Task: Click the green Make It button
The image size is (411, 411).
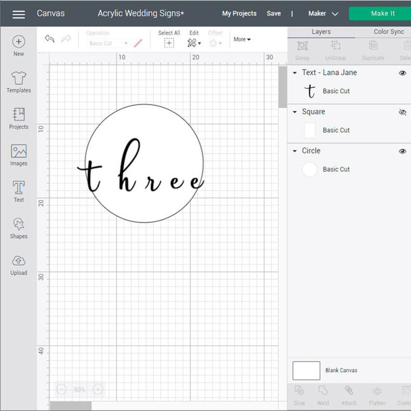Action: coord(380,13)
